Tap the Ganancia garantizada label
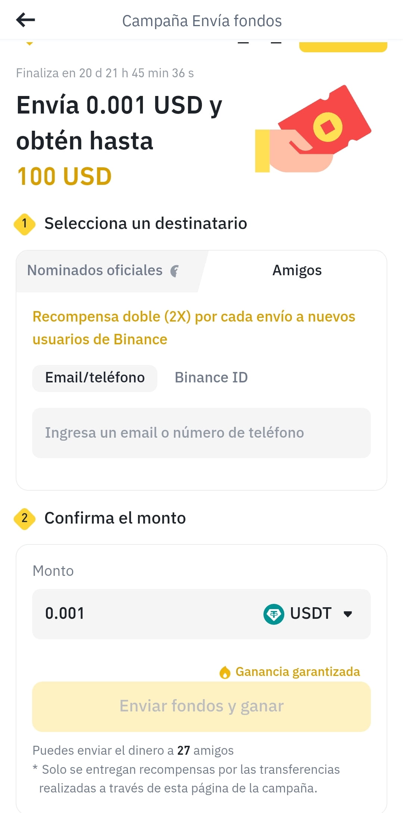The image size is (403, 813). point(297,672)
